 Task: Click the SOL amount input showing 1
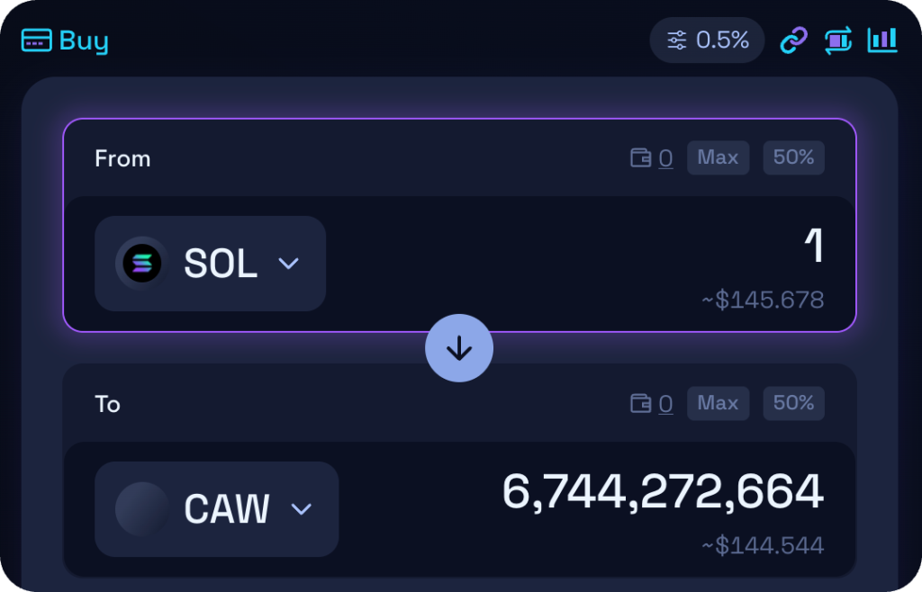[x=815, y=246]
